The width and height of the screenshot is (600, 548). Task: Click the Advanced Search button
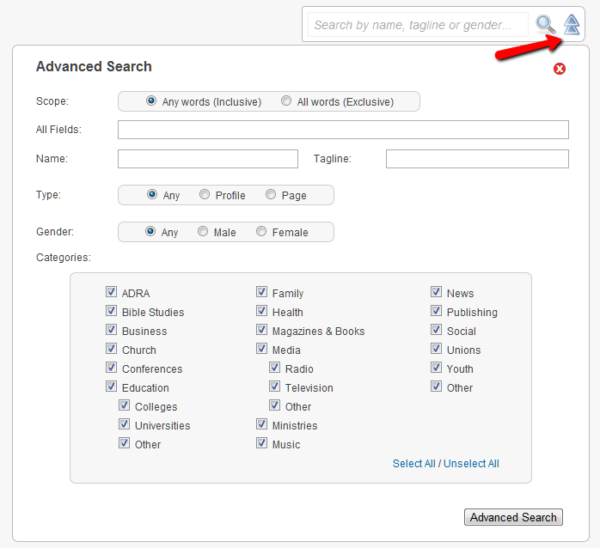[x=513, y=517]
